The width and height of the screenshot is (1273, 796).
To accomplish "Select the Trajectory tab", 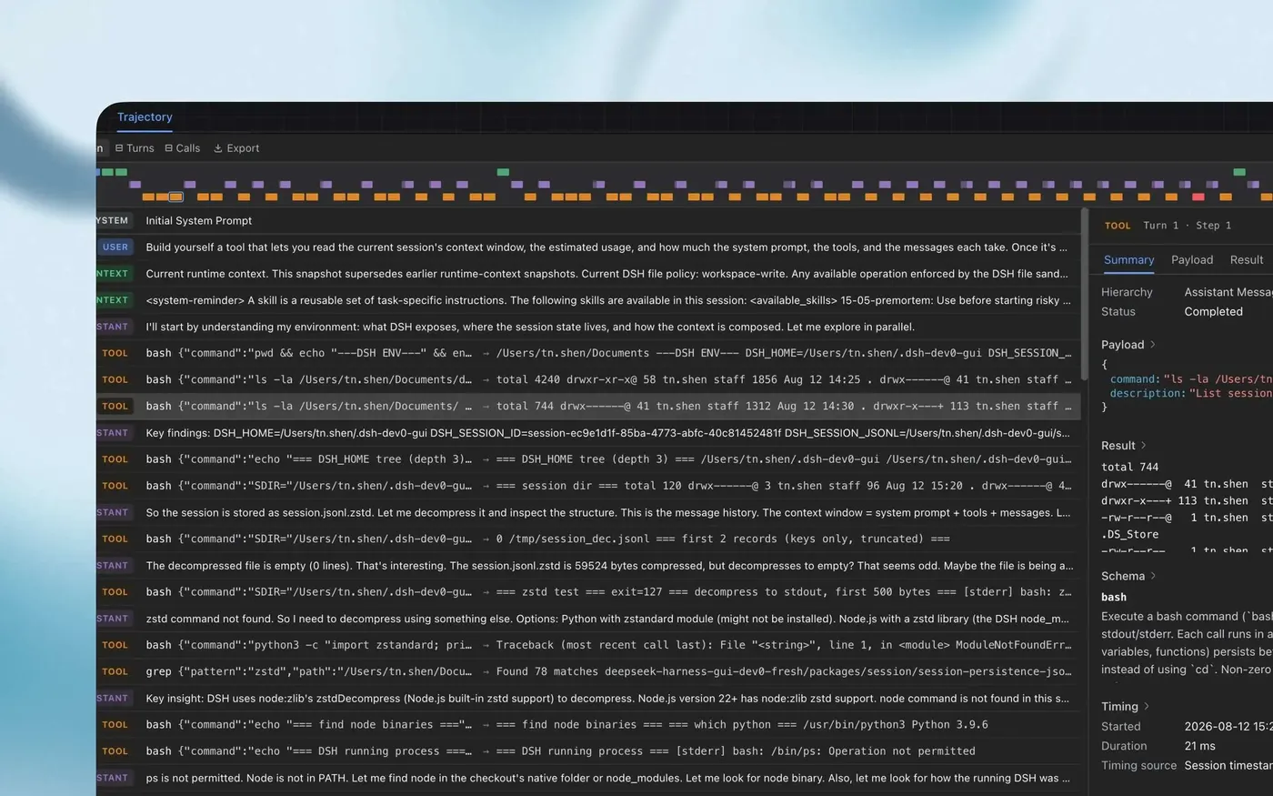I will tap(145, 116).
